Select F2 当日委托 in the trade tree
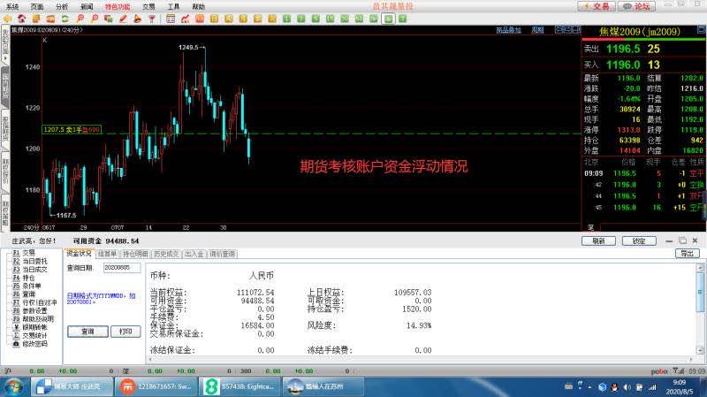The width and height of the screenshot is (707, 397). coord(30,261)
